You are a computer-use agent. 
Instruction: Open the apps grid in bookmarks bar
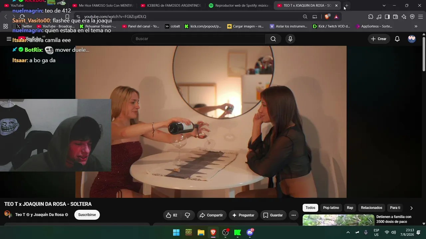coord(5,26)
